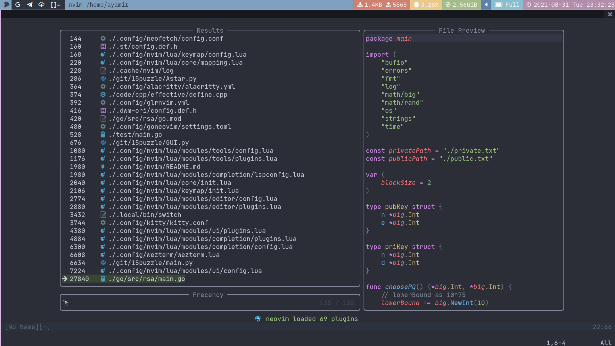Image resolution: width=615 pixels, height=346 pixels.
Task: Click the cloud download icon in top bar
Action: (x=41, y=4)
